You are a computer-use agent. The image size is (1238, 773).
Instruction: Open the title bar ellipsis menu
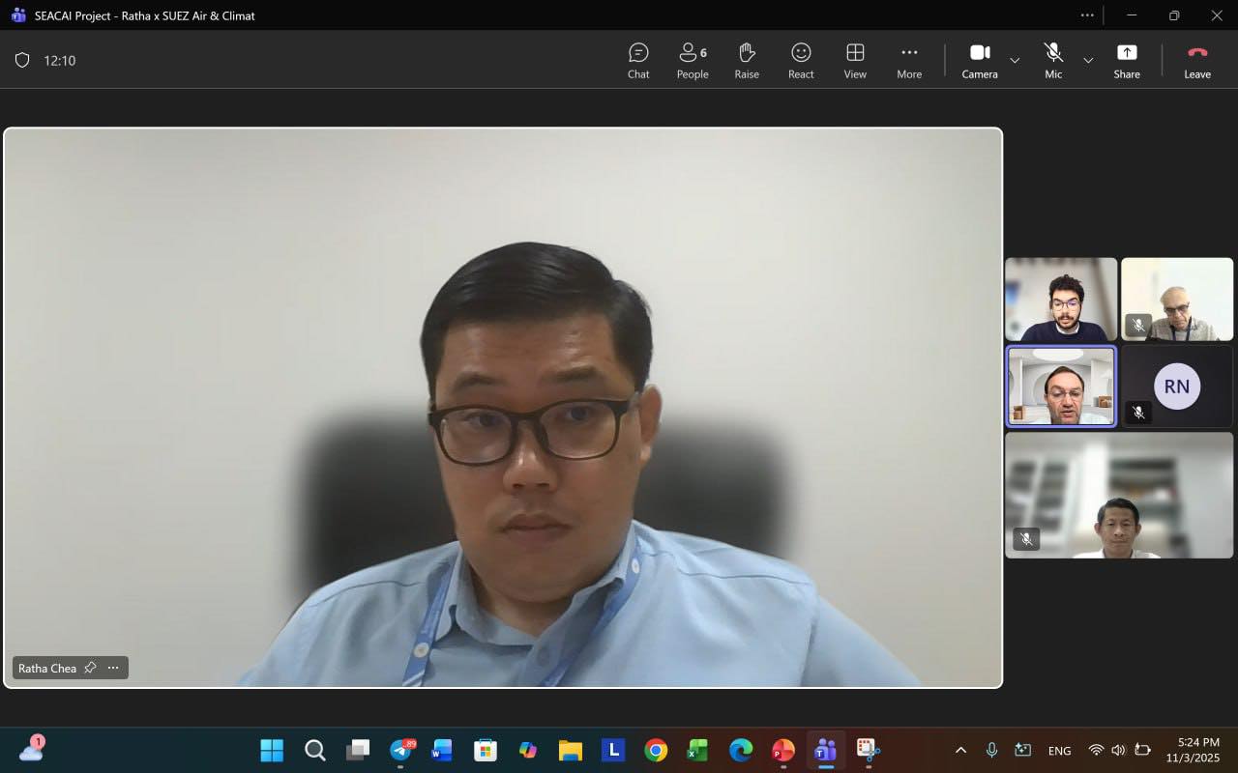click(x=1087, y=15)
